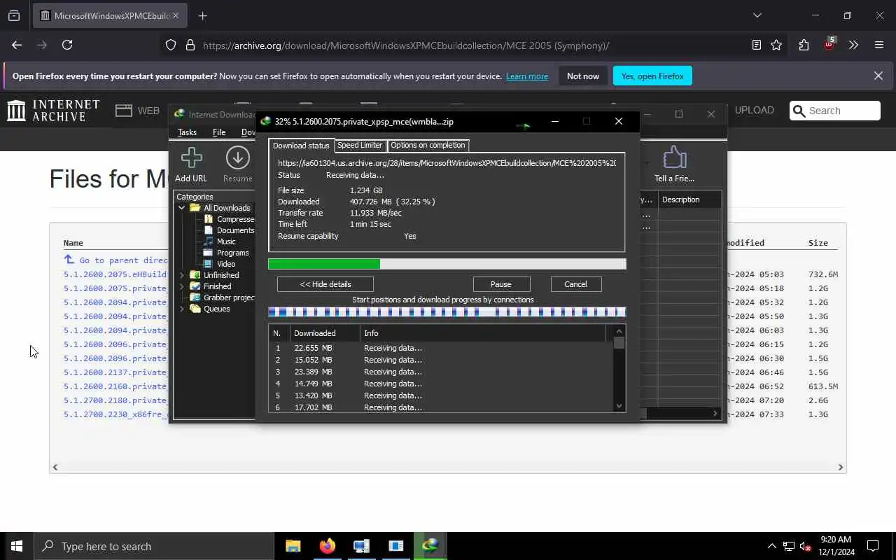Open the WEB section on Internet Archive
The width and height of the screenshot is (896, 560).
(138, 111)
